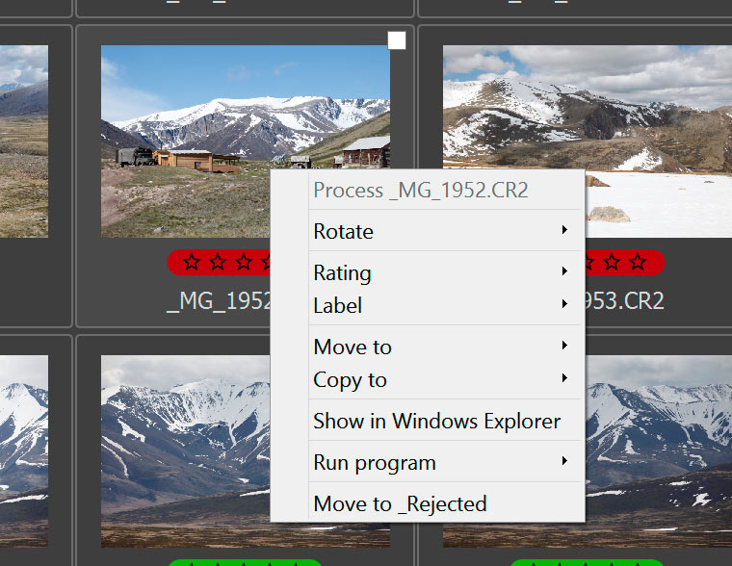
Task: Click the first star under _MG_1952
Action: [192, 262]
